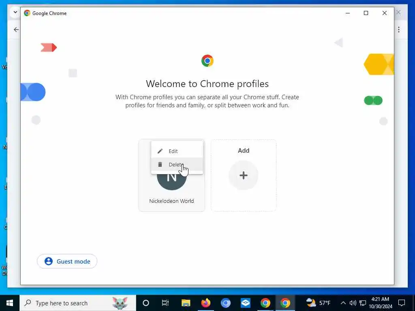Open the notification center icon
The width and height of the screenshot is (415, 311).
[x=402, y=303]
